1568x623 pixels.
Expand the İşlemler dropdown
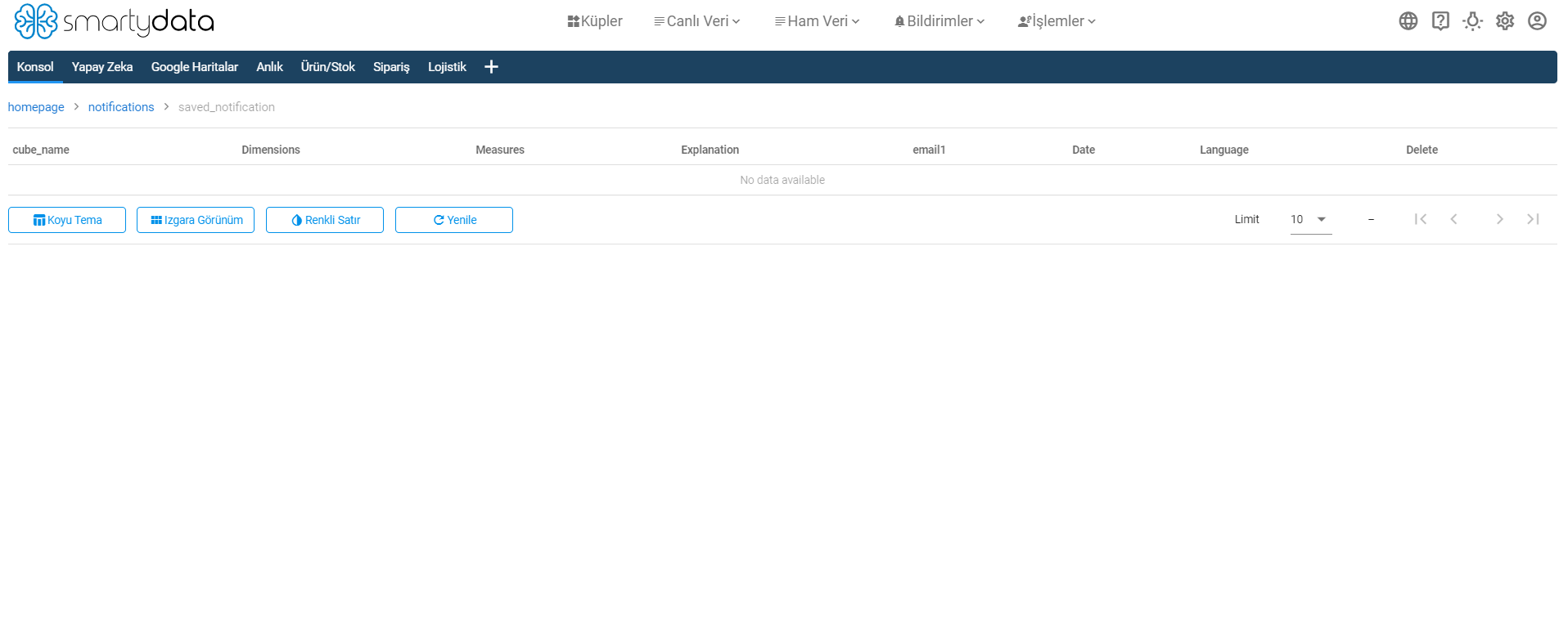click(1057, 21)
